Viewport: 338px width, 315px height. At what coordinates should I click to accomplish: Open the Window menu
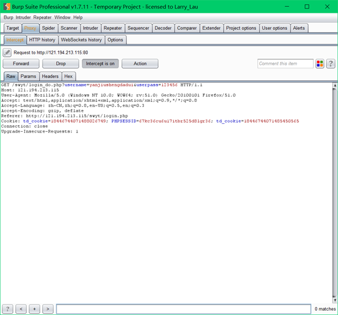(x=62, y=18)
